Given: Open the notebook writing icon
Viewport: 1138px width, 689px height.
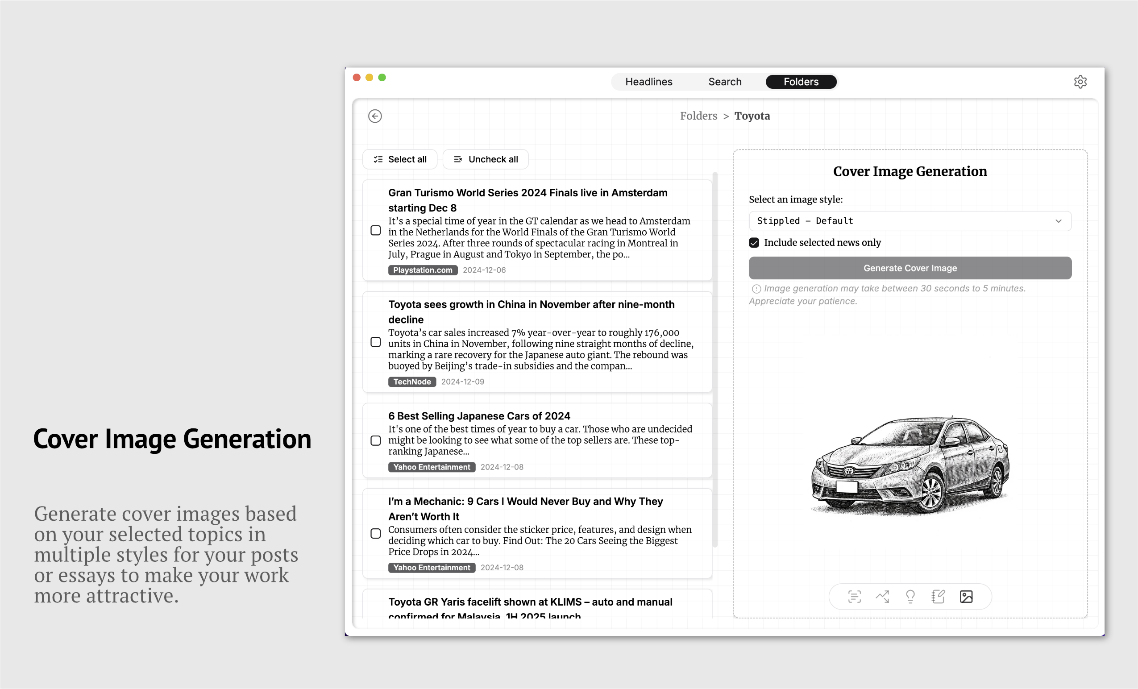Looking at the screenshot, I should [938, 596].
